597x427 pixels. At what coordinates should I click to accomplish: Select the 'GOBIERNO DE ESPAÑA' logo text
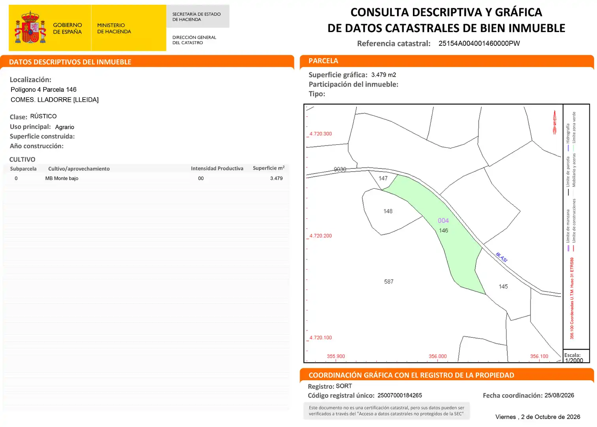(68, 28)
